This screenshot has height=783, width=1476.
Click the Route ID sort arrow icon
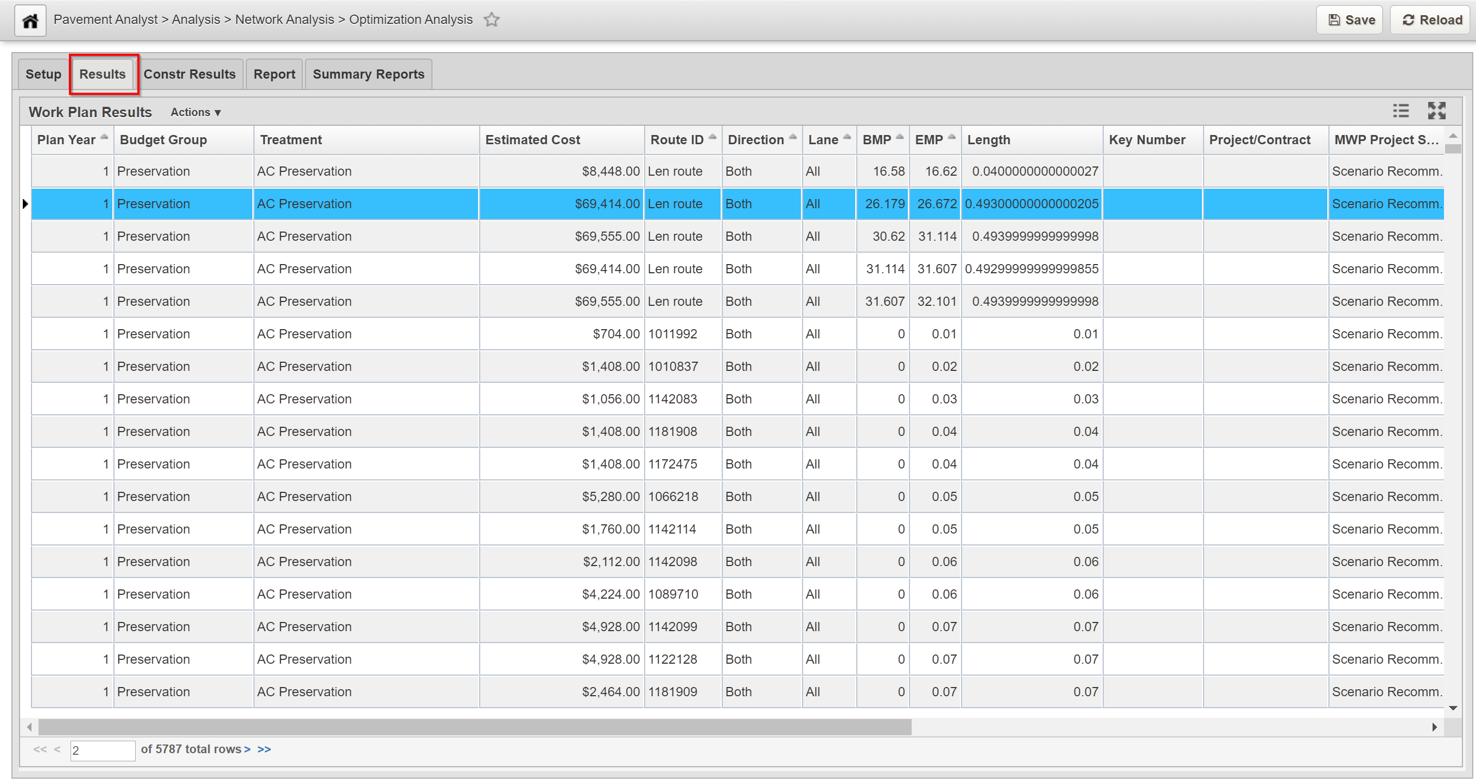pos(712,137)
